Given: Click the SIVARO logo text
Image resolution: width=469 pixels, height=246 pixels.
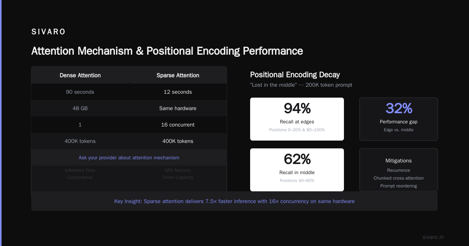Looking at the screenshot, I should pyautogui.click(x=48, y=32).
